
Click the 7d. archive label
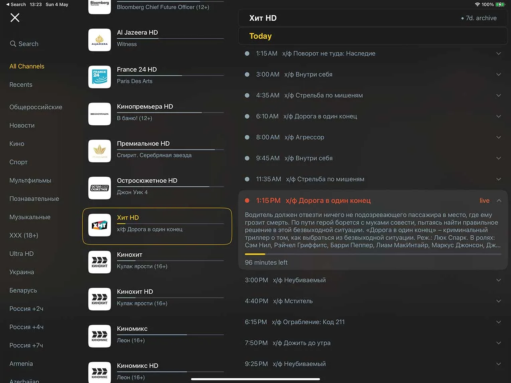[480, 18]
